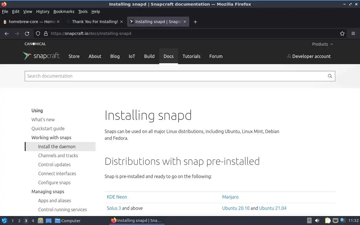Viewport: 360px width, 225px height.
Task: Go back to the previous page
Action: click(x=7, y=33)
